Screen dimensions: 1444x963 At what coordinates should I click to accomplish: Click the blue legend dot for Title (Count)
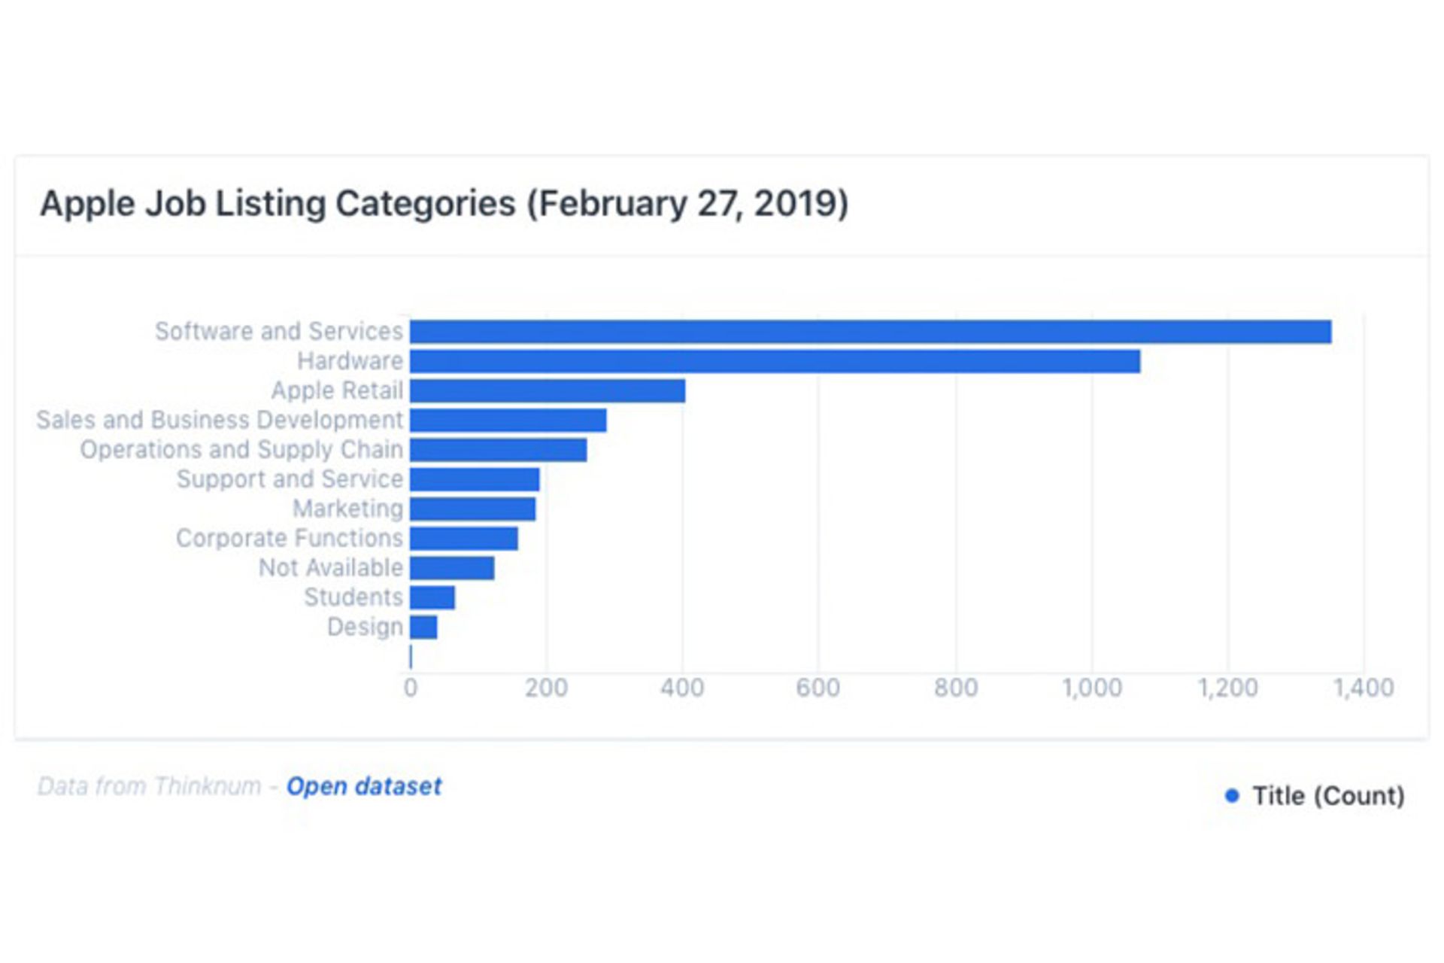pyautogui.click(x=1232, y=796)
